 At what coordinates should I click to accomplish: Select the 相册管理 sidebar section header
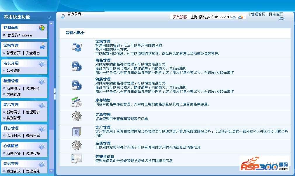tap(24, 81)
